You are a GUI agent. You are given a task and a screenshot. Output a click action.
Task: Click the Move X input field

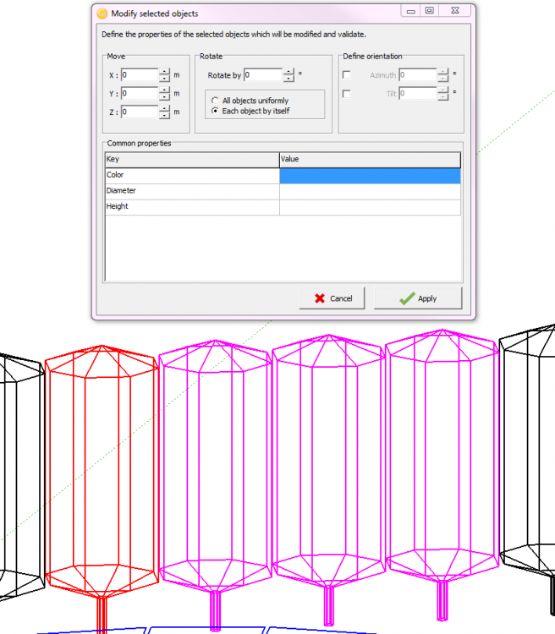140,74
